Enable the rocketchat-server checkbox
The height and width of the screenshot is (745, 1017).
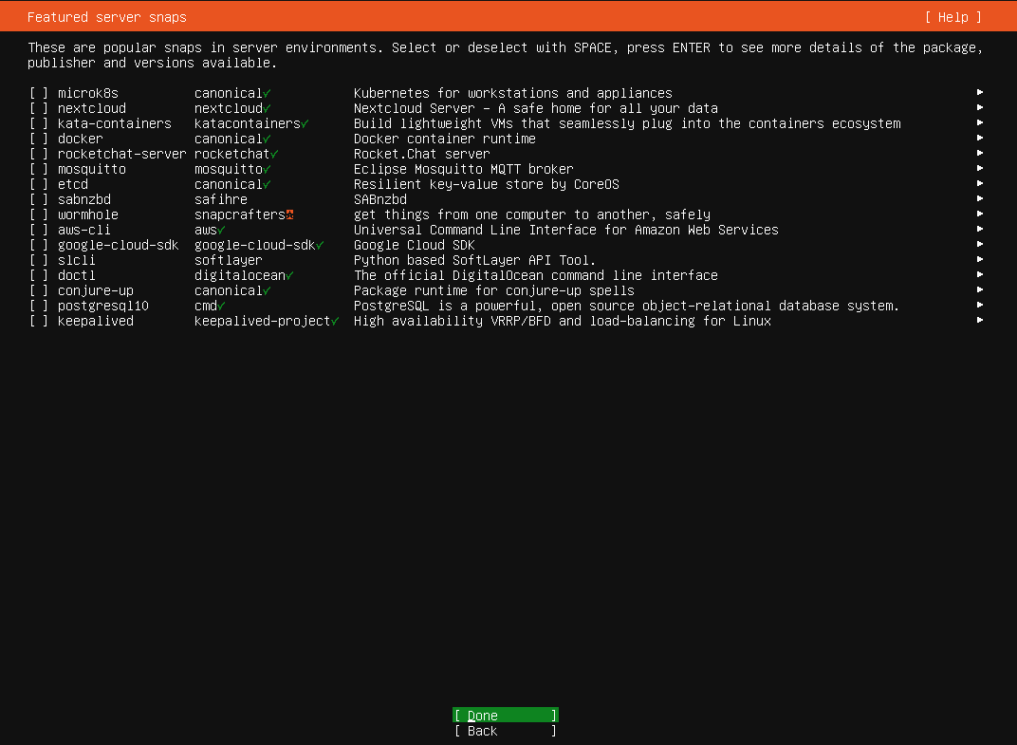[38, 154]
